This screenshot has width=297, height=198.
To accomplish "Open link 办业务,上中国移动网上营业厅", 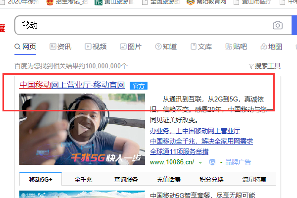I will pyautogui.click(x=195, y=131).
